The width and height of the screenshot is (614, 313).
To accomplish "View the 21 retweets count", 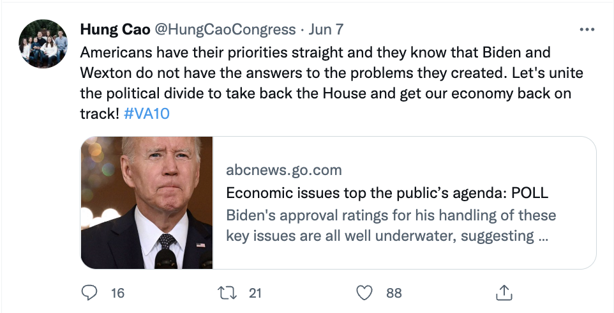I will point(255,293).
